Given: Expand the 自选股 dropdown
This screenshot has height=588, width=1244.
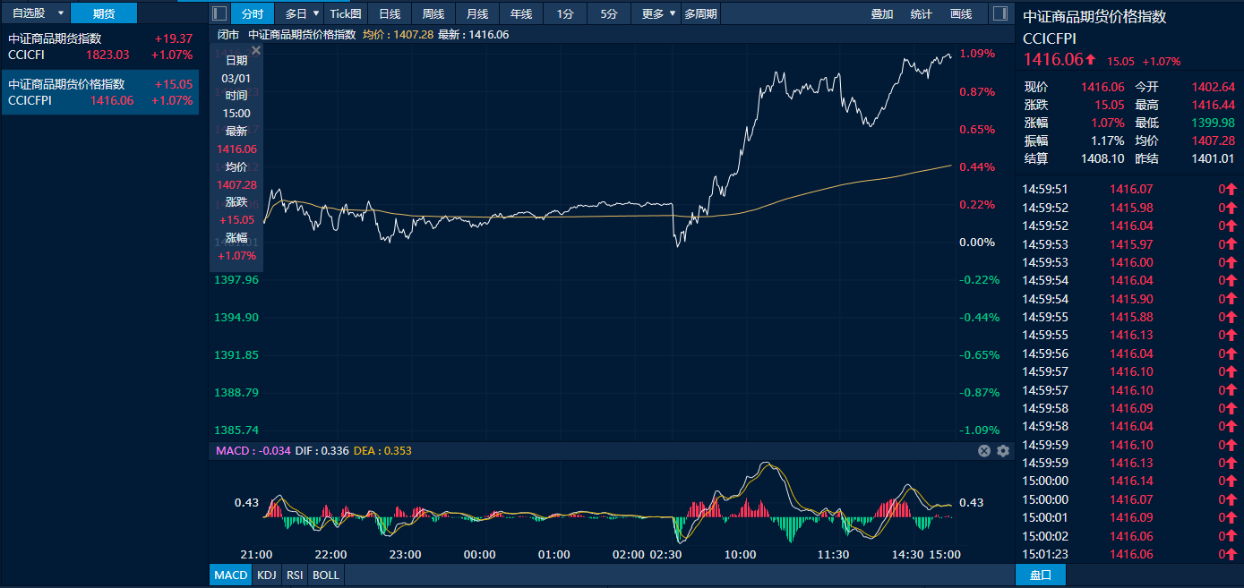Looking at the screenshot, I should (x=61, y=13).
